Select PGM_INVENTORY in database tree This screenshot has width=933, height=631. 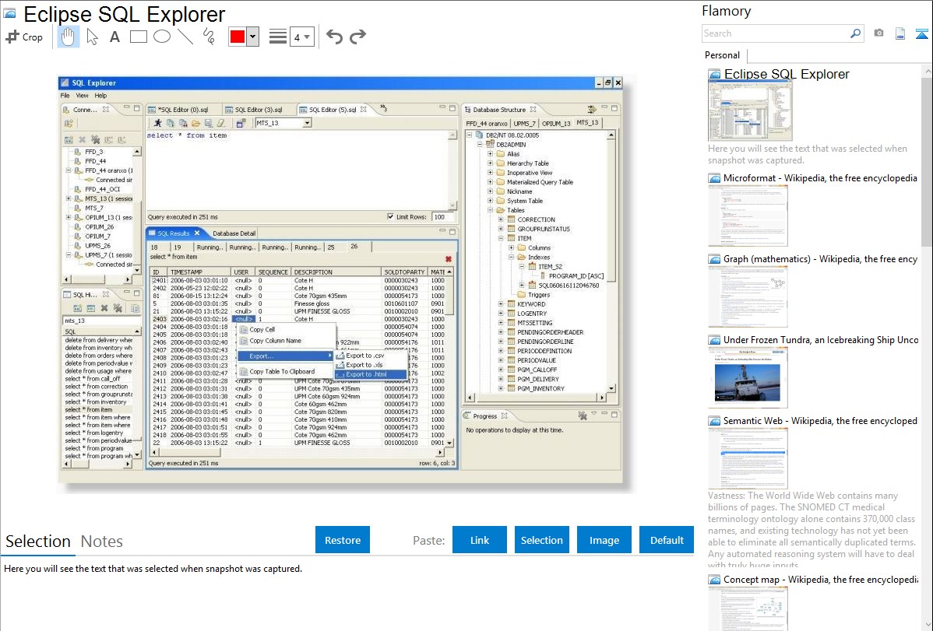tap(540, 388)
